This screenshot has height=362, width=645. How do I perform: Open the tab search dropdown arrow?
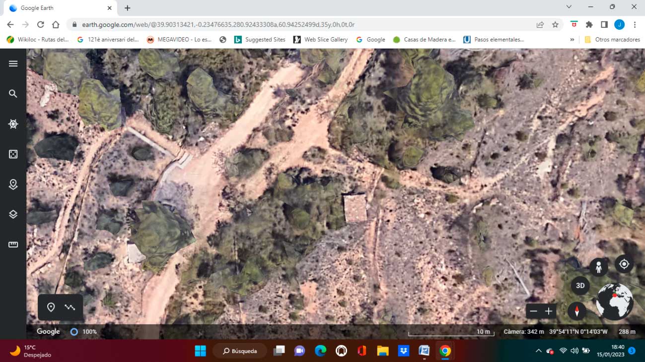tap(569, 7)
